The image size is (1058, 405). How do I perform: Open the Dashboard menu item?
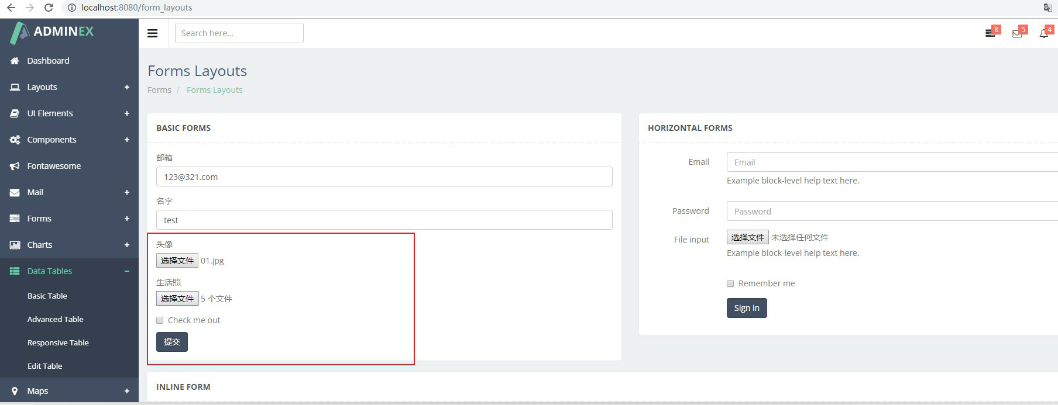[x=69, y=61]
